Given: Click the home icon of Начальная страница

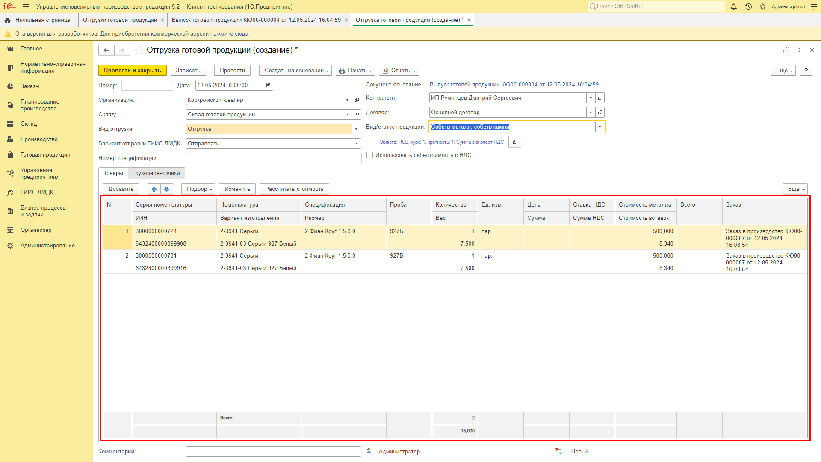Looking at the screenshot, I should point(7,20).
